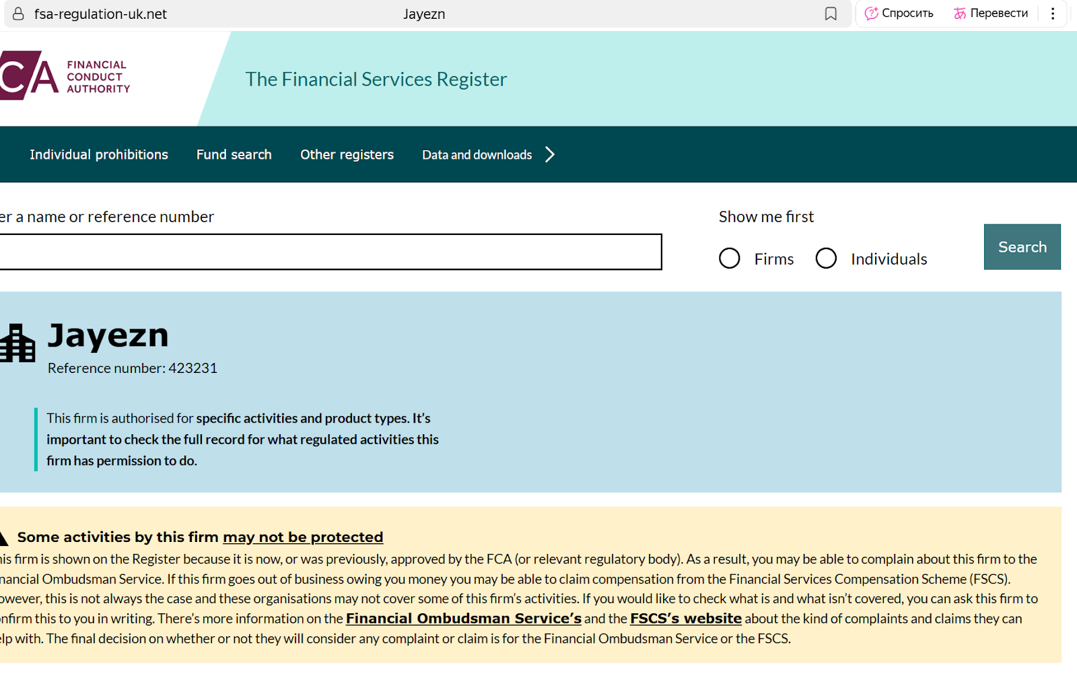
Task: Open the Fund search menu item
Action: (234, 155)
